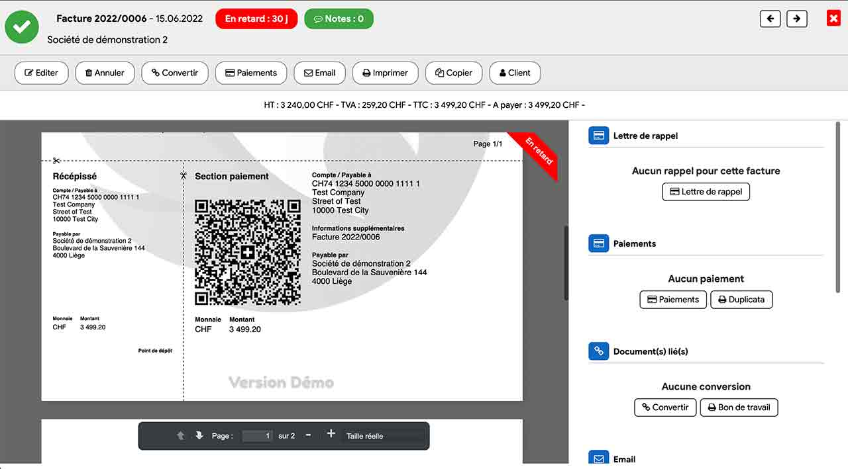Click the right panel vertical scrollbar
The height and width of the screenshot is (469, 848).
pyautogui.click(x=838, y=207)
